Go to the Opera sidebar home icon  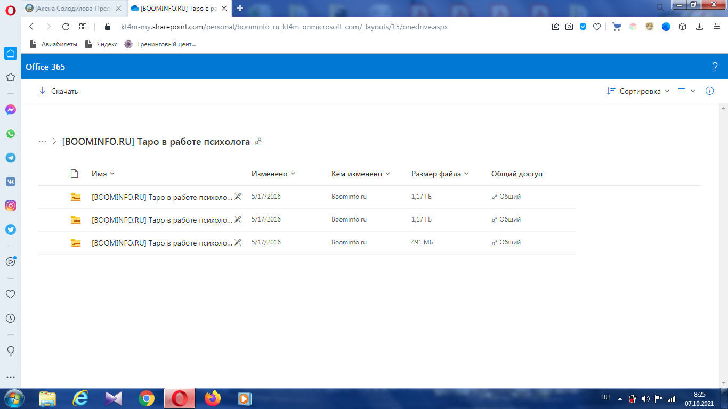coord(11,53)
